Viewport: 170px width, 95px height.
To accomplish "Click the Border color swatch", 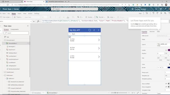I will [x=169, y=68].
